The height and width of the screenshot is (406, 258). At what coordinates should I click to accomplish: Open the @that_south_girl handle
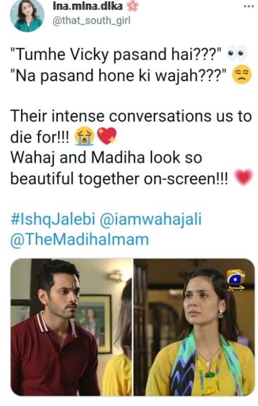coord(92,20)
